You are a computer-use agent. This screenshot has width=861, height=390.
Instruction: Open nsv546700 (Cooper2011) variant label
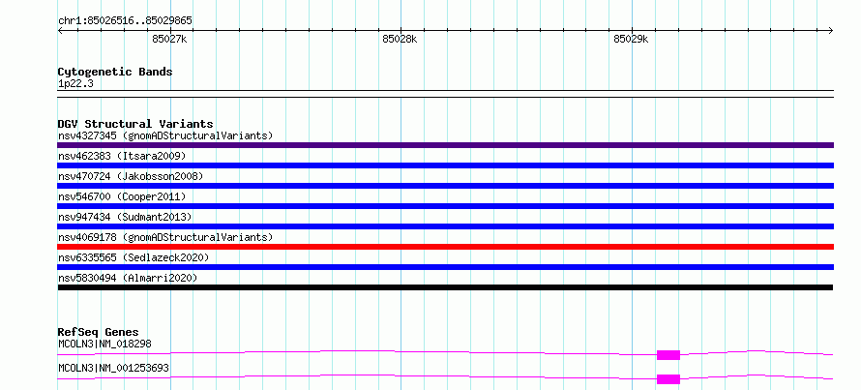click(122, 196)
